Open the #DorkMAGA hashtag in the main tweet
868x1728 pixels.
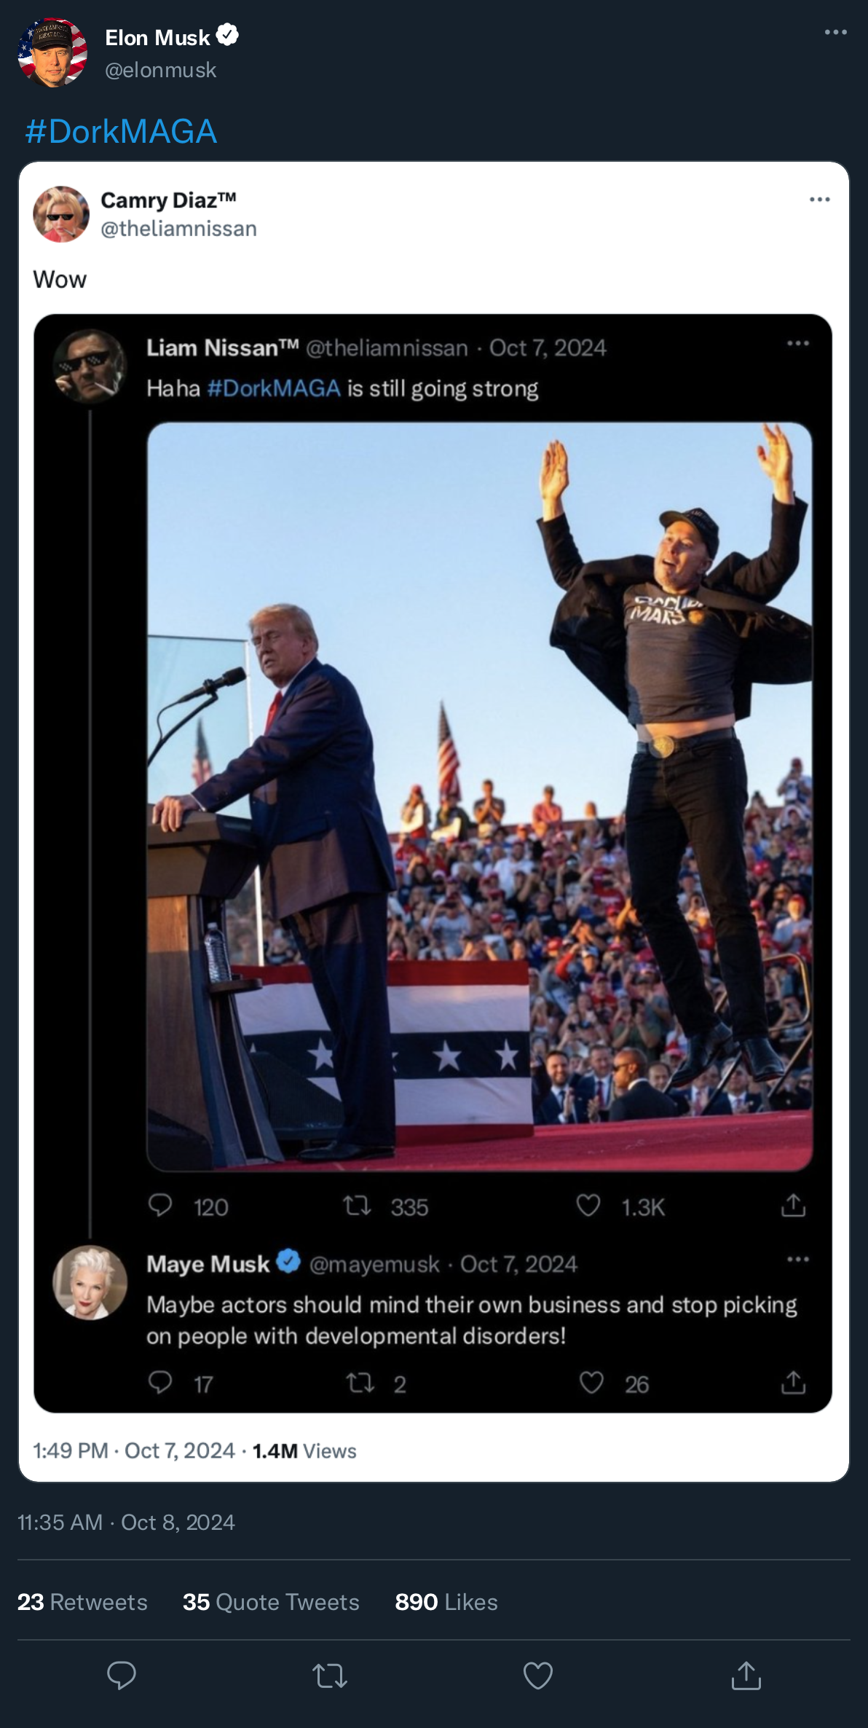(x=121, y=131)
